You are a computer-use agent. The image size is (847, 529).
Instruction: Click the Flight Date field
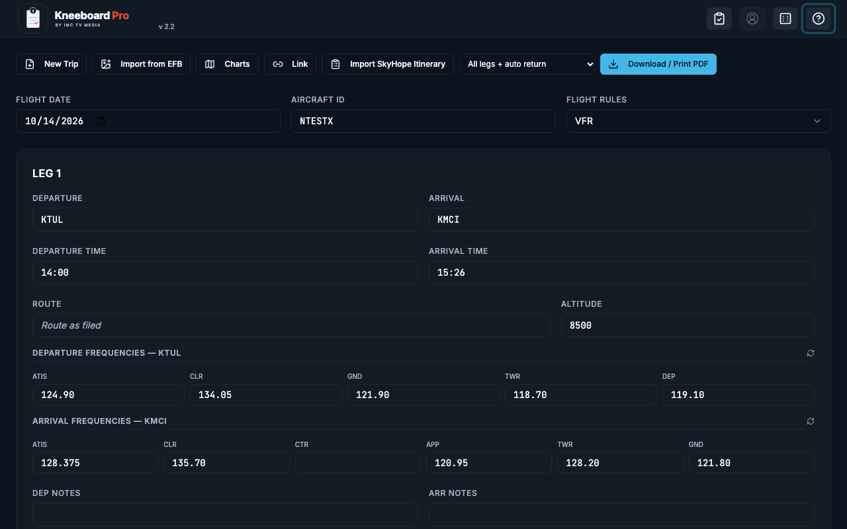[x=148, y=121]
